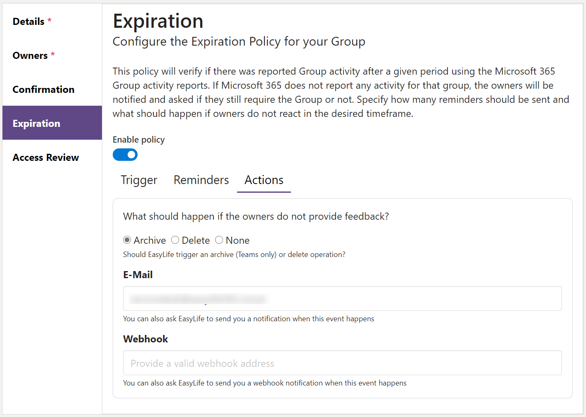The image size is (586, 417).
Task: Click the E-Mail section heading
Action: (138, 274)
